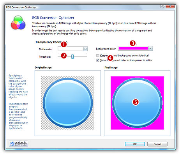The width and height of the screenshot is (180, 154).
Task: Click the hint text about Matte color
Action: click(x=18, y=86)
